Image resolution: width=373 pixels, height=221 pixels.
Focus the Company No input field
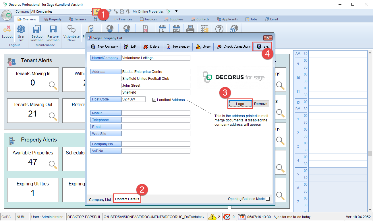click(156, 144)
